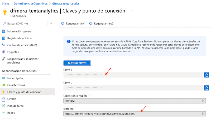Click the key icon beside resource title
Viewport: 211px width, 119px height.
pos(5,12)
